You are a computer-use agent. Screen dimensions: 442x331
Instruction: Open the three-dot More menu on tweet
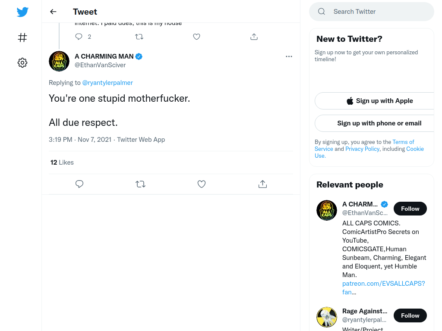289,56
